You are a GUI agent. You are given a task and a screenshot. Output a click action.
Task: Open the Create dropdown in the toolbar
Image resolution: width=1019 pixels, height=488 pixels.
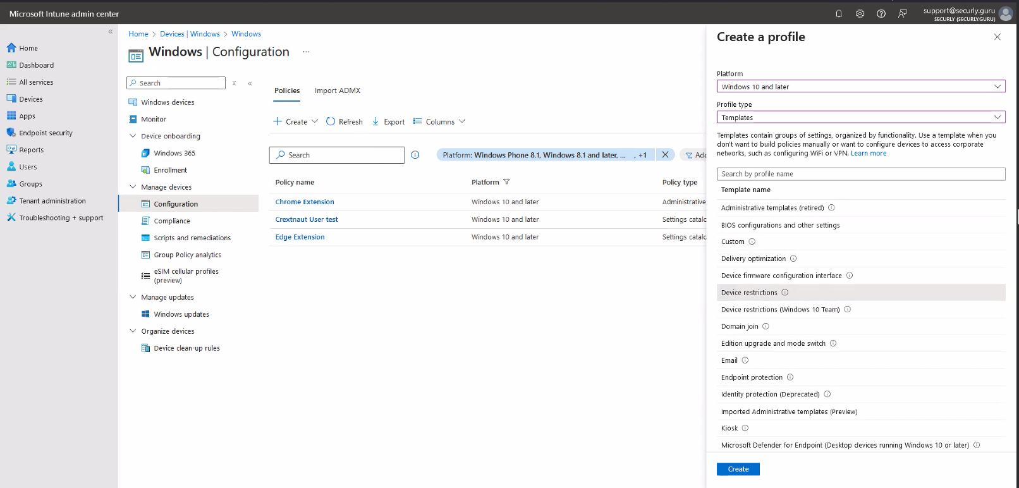coord(296,121)
